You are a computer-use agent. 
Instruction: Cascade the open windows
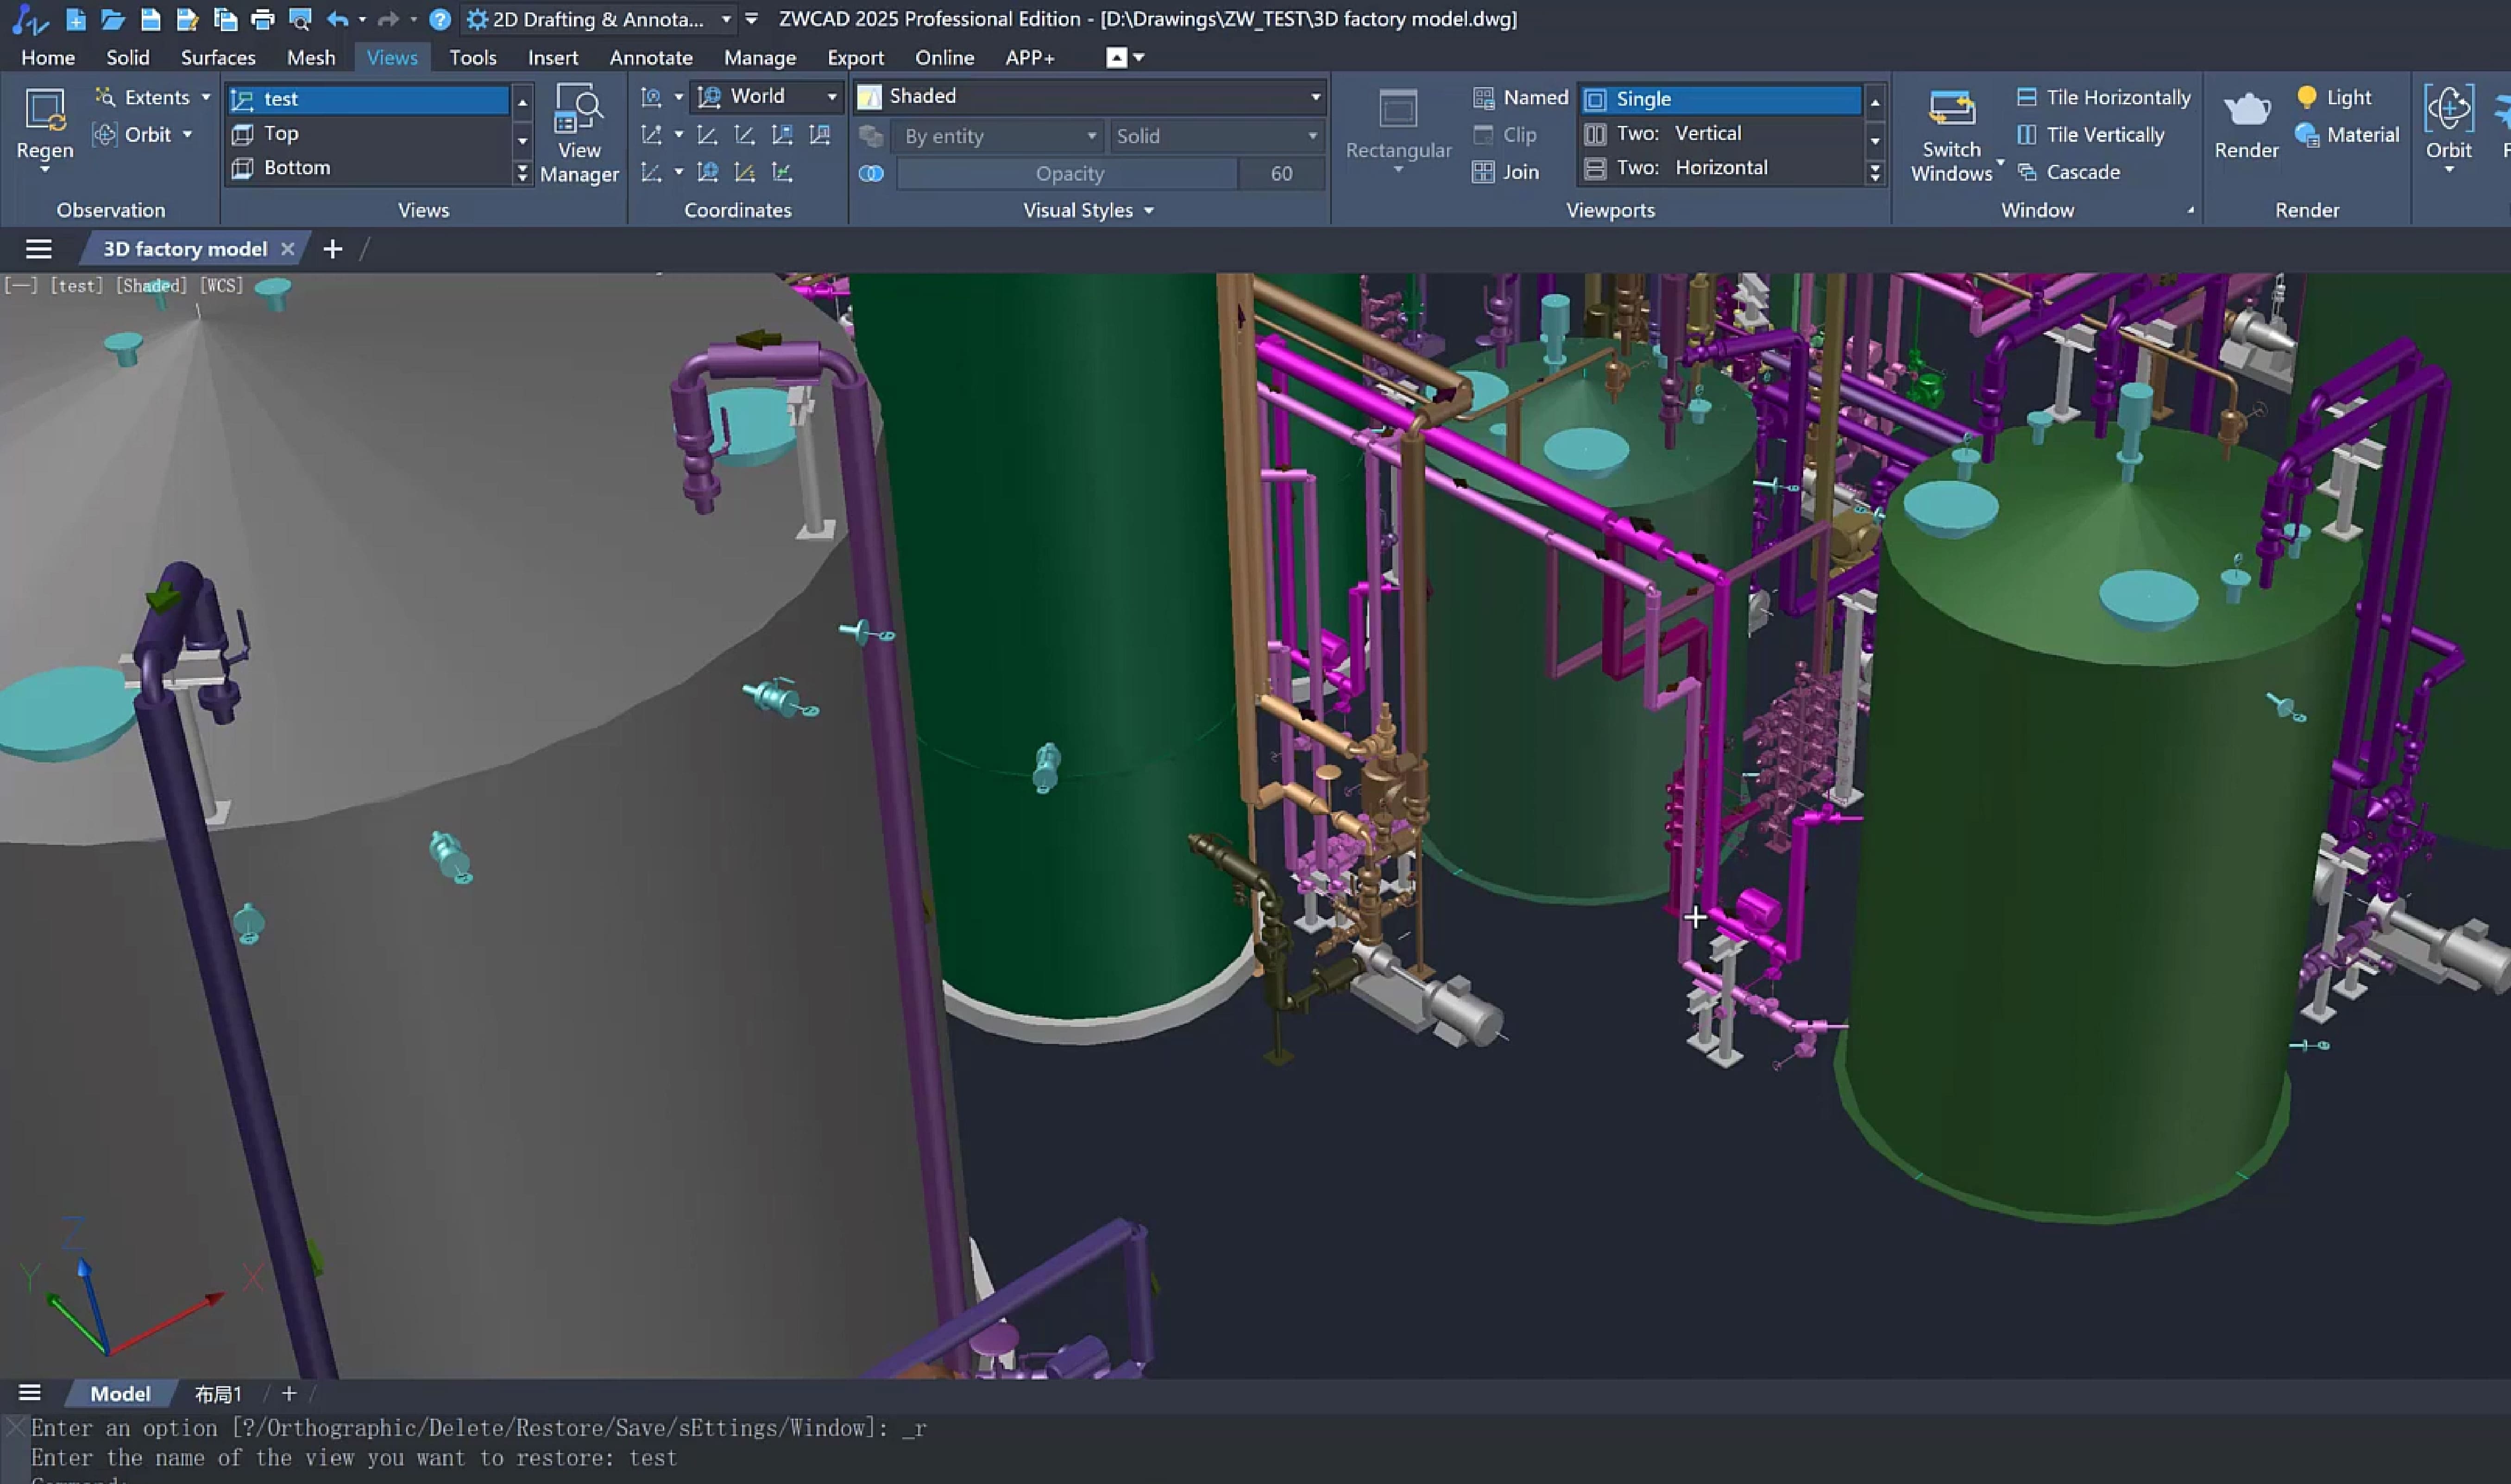coord(2068,172)
